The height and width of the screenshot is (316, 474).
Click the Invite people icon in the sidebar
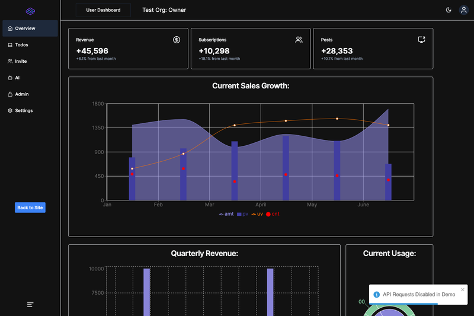coord(10,61)
